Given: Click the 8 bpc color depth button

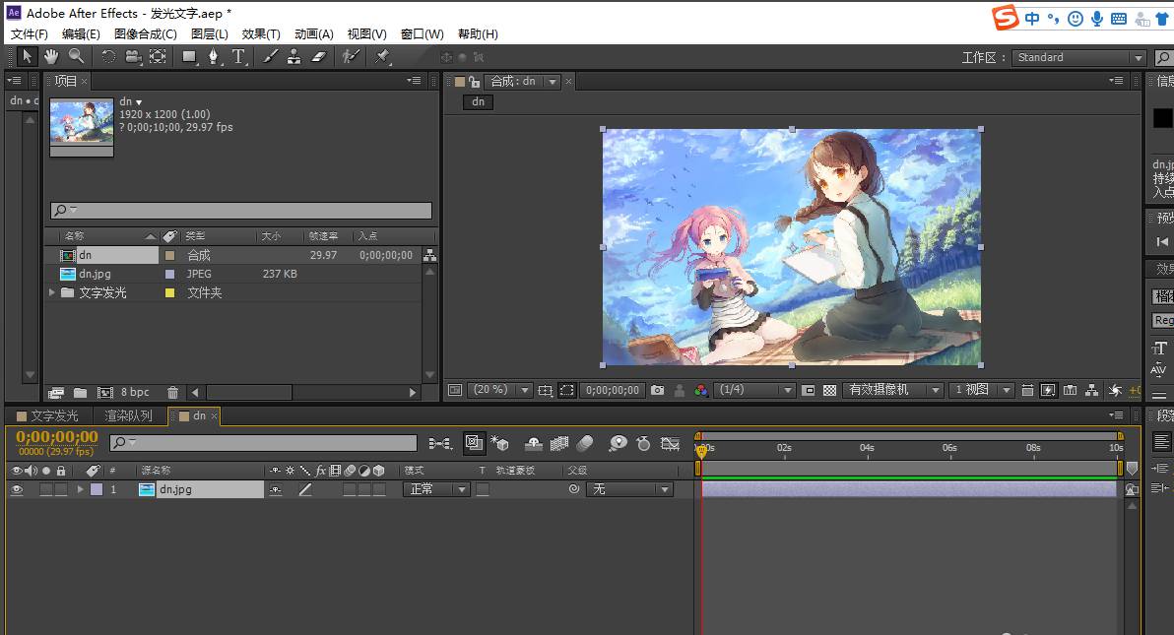Looking at the screenshot, I should (x=135, y=393).
